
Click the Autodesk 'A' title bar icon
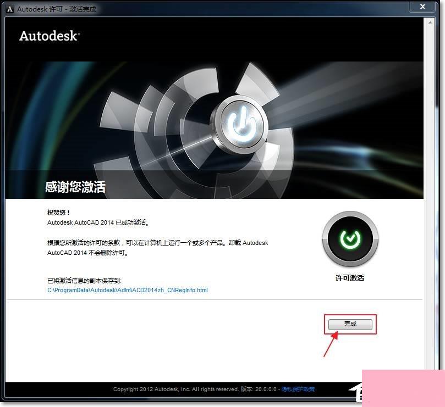[x=10, y=9]
